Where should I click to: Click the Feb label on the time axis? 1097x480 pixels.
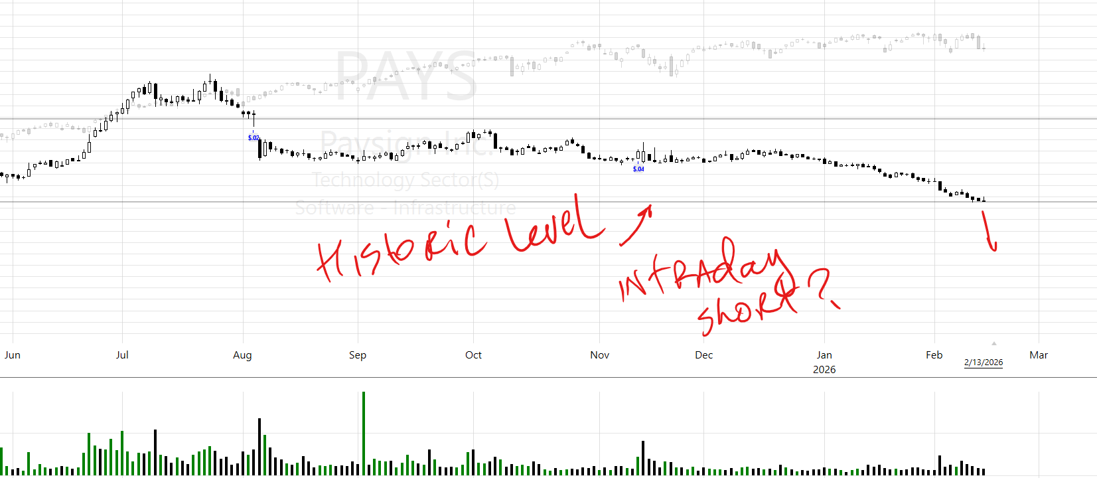point(934,355)
